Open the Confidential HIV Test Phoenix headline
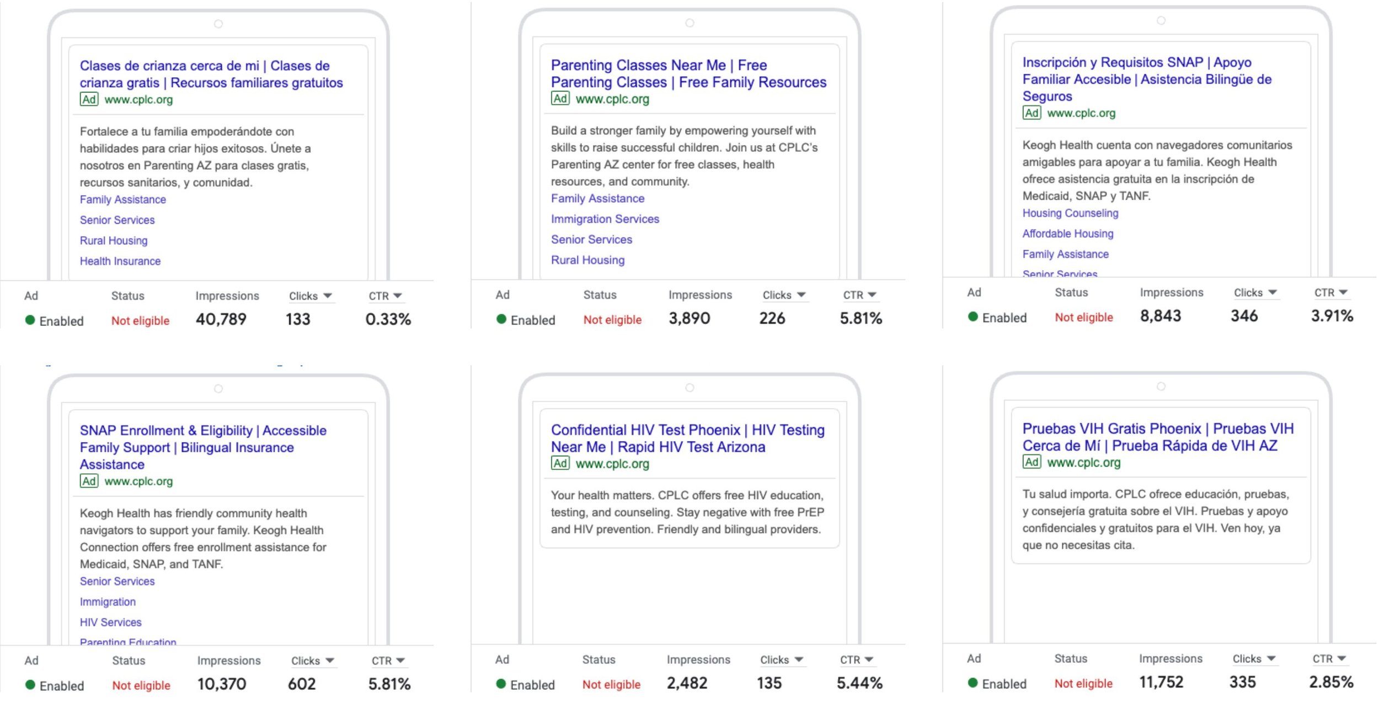The width and height of the screenshot is (1379, 708). (645, 430)
